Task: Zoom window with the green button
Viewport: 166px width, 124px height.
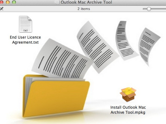Action: coord(14,2)
